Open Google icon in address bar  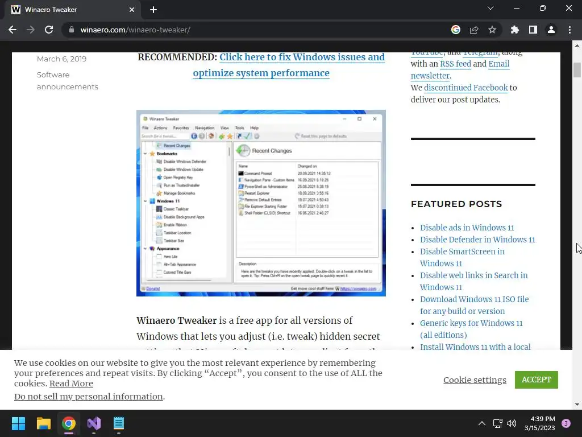[x=456, y=30]
